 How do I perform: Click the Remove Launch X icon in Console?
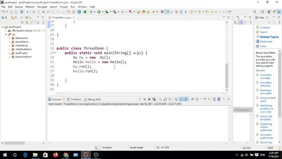(x=149, y=99)
